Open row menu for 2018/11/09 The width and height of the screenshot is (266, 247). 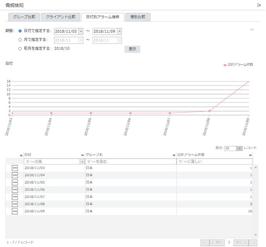tap(15, 211)
